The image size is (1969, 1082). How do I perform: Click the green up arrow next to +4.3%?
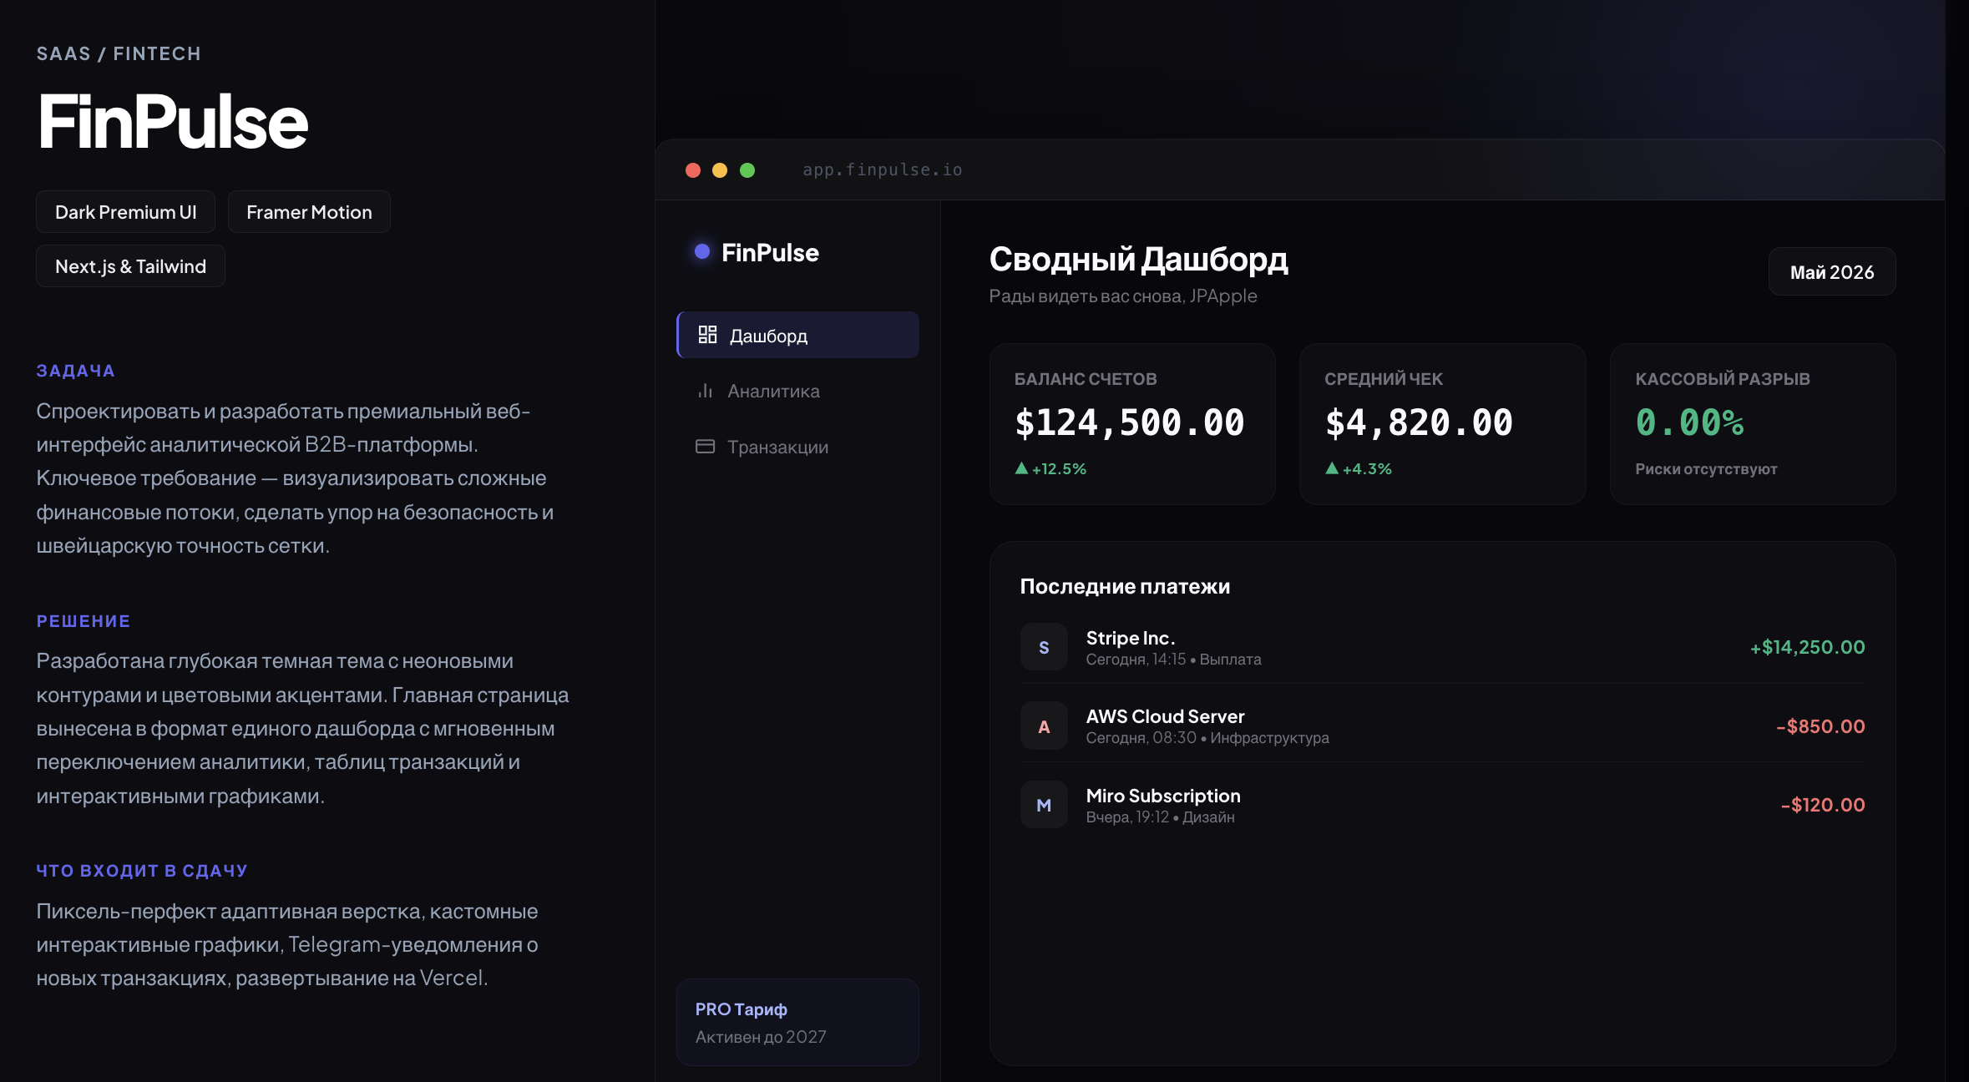[1332, 468]
